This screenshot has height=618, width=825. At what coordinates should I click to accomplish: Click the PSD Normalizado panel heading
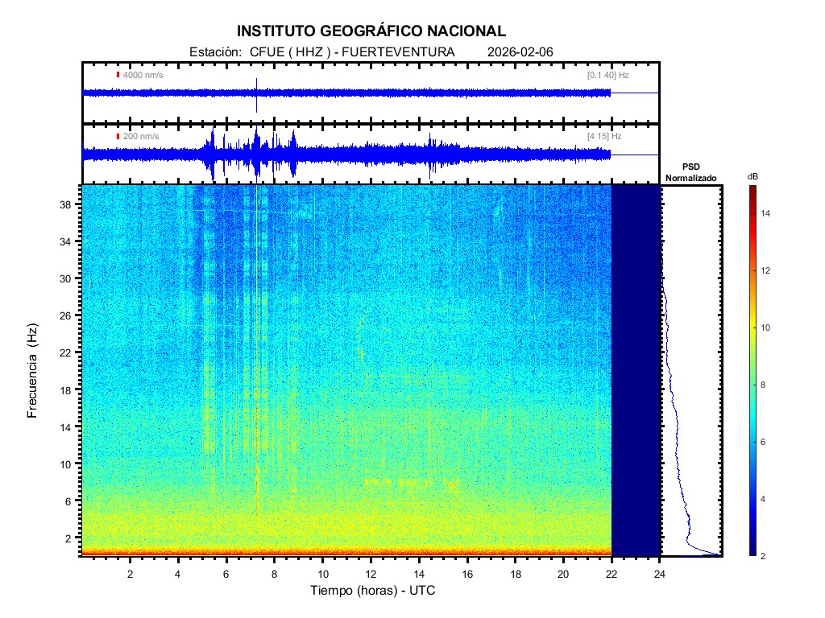690,172
